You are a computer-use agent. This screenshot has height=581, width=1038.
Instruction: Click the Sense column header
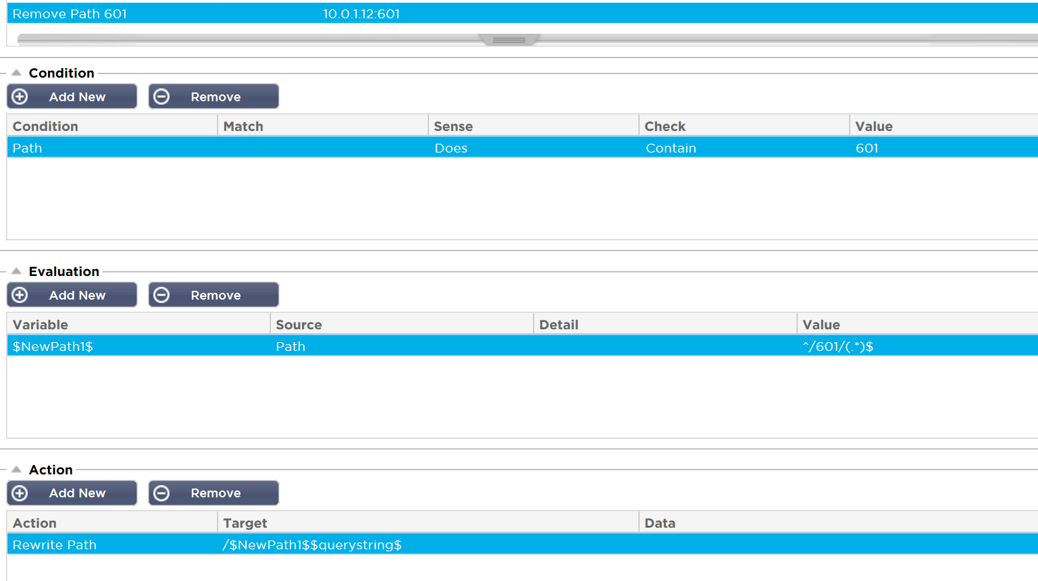(453, 126)
